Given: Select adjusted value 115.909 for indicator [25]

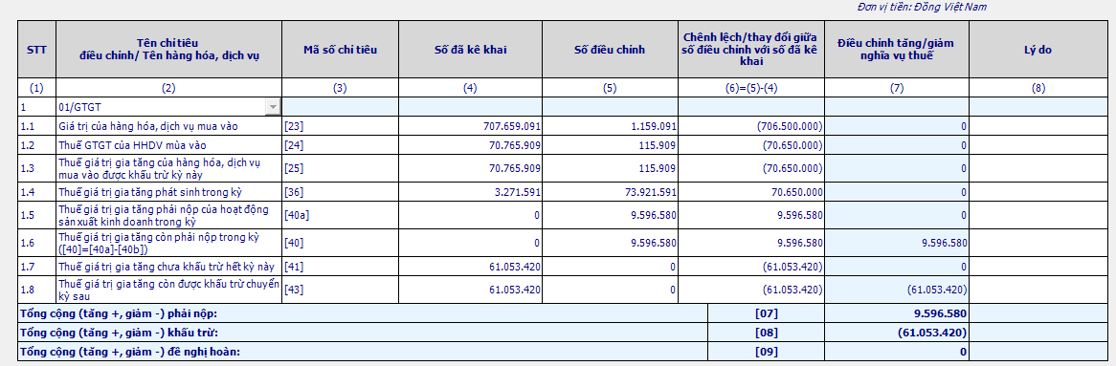Looking at the screenshot, I should [x=610, y=168].
